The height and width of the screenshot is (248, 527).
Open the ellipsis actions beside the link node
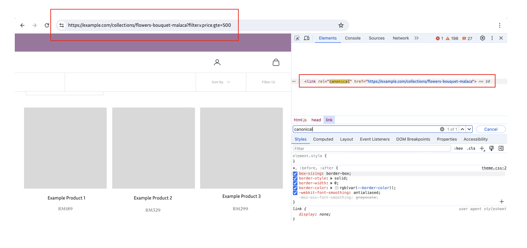pos(294,81)
